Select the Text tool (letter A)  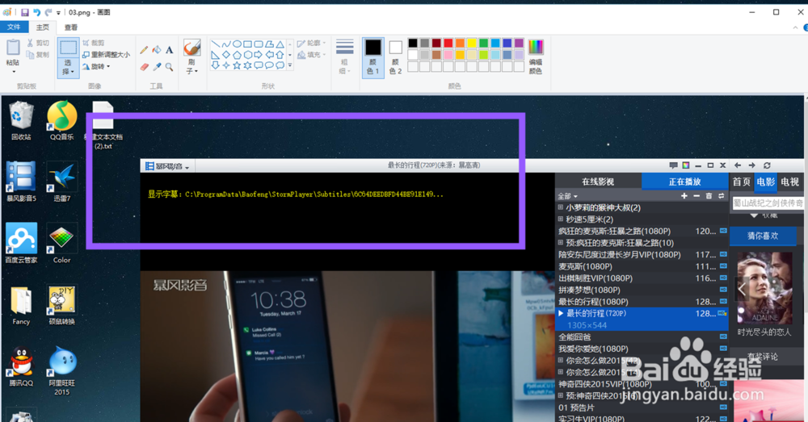pyautogui.click(x=169, y=50)
